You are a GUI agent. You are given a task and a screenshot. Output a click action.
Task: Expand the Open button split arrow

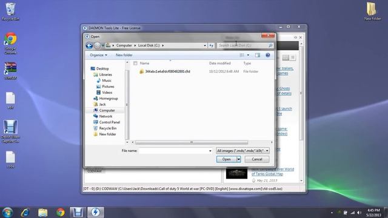[x=239, y=159]
